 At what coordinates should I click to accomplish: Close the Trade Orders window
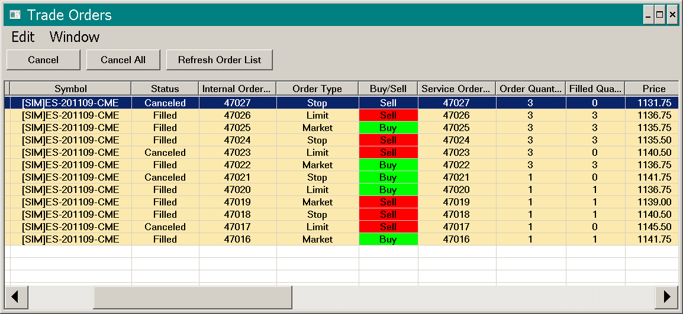672,15
